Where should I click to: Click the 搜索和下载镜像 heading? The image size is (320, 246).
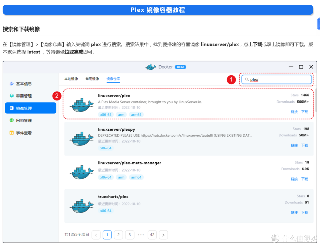(21, 29)
